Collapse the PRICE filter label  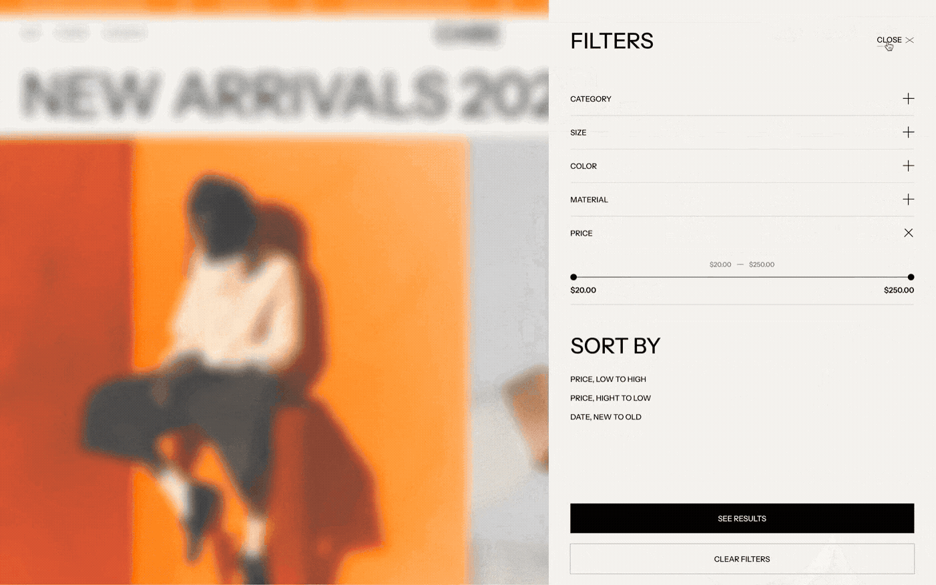(581, 233)
